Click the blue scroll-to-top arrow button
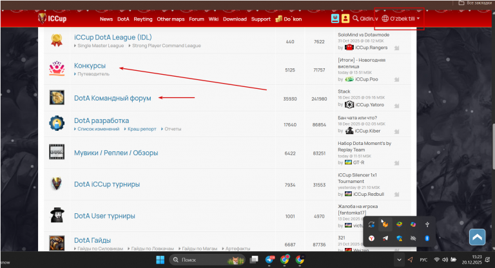Image resolution: width=495 pixels, height=268 pixels. coord(477,237)
